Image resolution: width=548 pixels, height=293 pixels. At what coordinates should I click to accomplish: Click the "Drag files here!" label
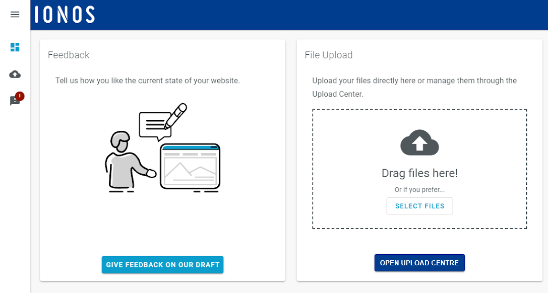[x=419, y=173]
